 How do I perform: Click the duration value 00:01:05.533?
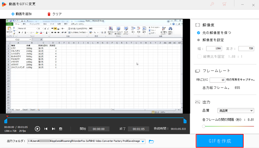point(178,129)
